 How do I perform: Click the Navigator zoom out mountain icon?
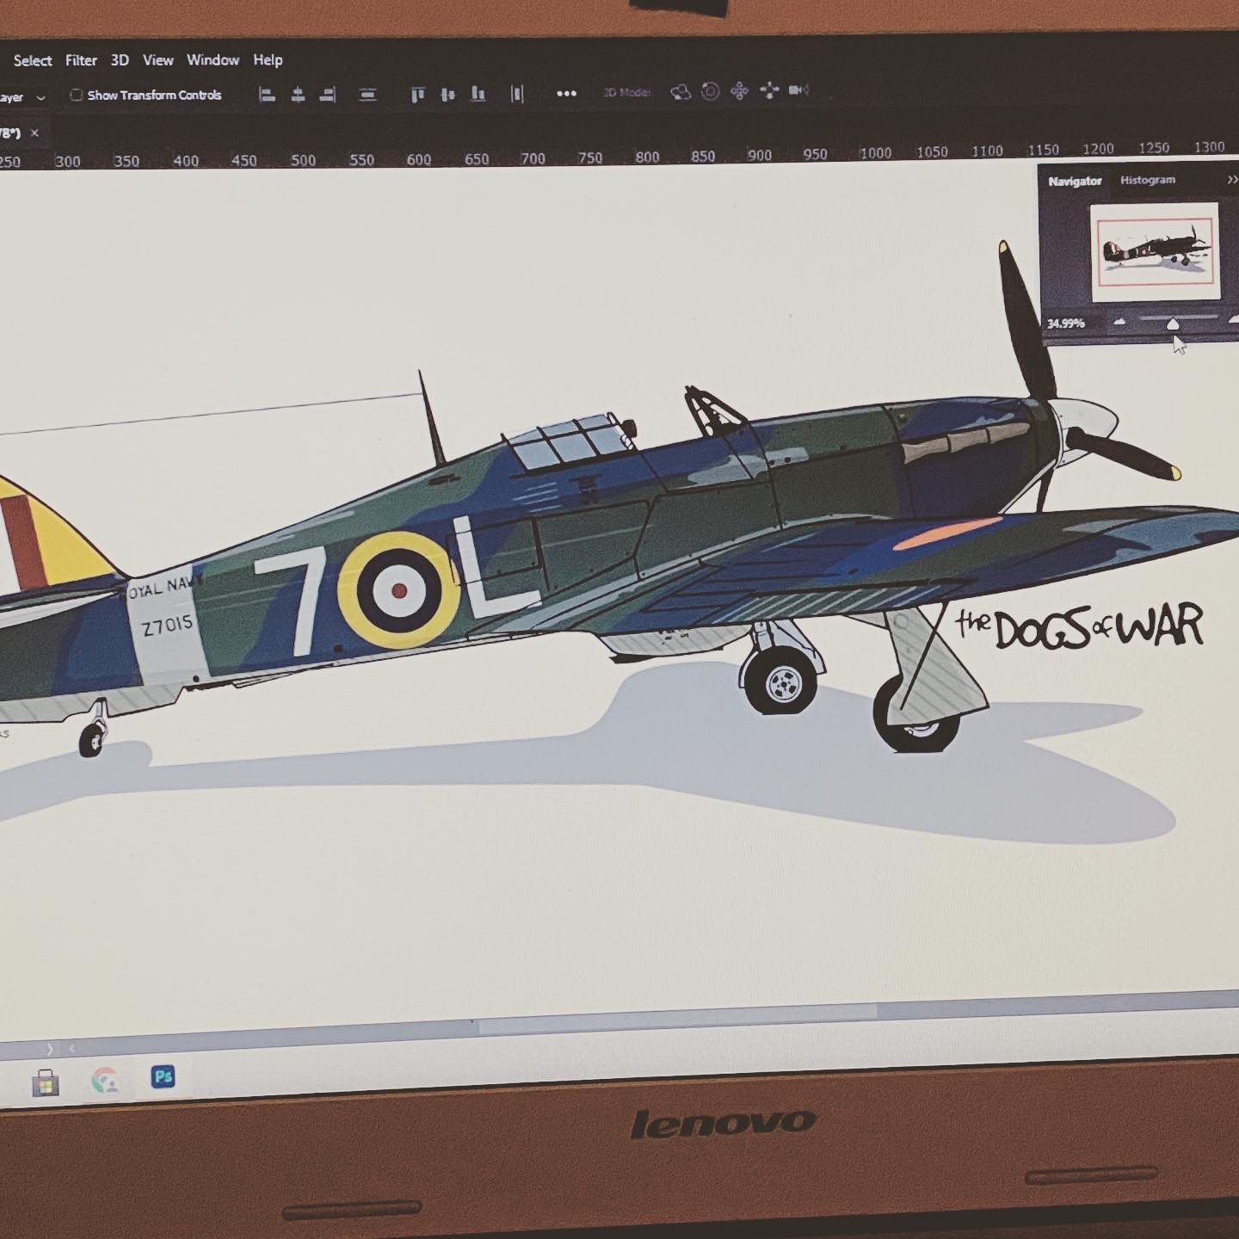pyautogui.click(x=1119, y=322)
